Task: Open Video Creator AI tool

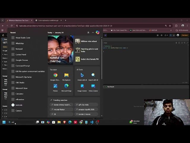Action: click(x=93, y=87)
